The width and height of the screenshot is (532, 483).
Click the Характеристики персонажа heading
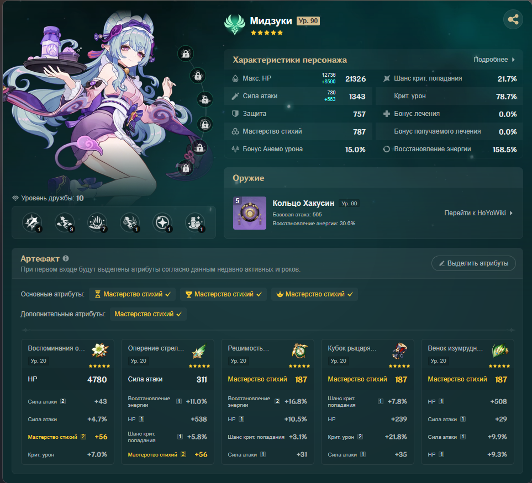pyautogui.click(x=289, y=60)
